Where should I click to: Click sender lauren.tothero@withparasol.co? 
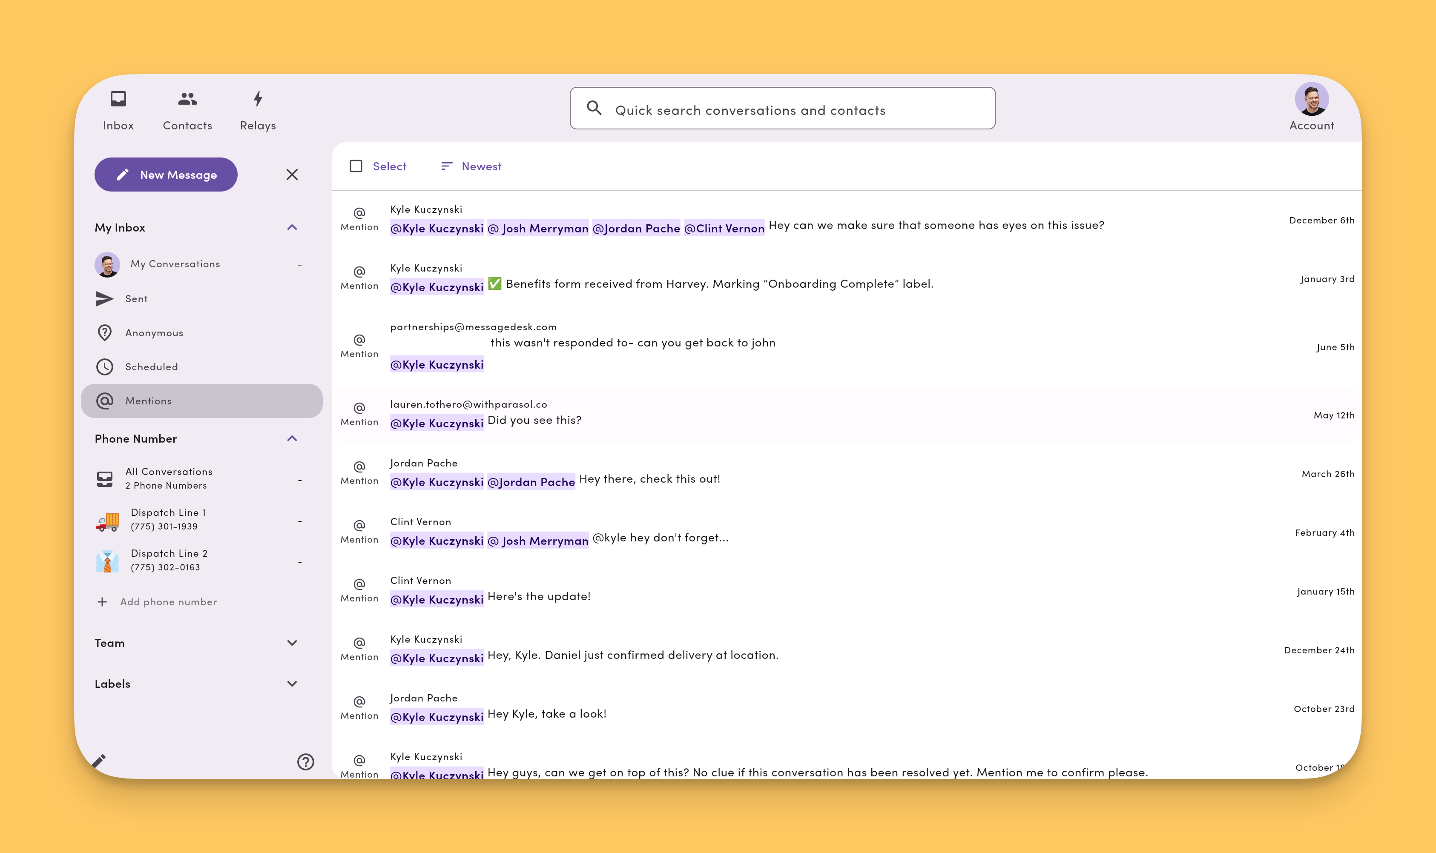(x=469, y=405)
